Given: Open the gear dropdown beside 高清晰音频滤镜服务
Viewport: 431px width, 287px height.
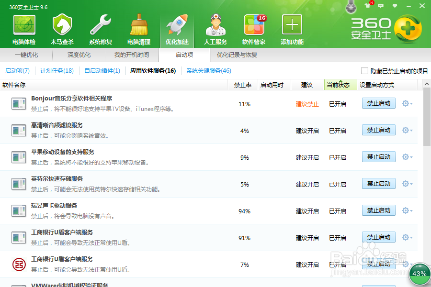Looking at the screenshot, I should tap(407, 130).
